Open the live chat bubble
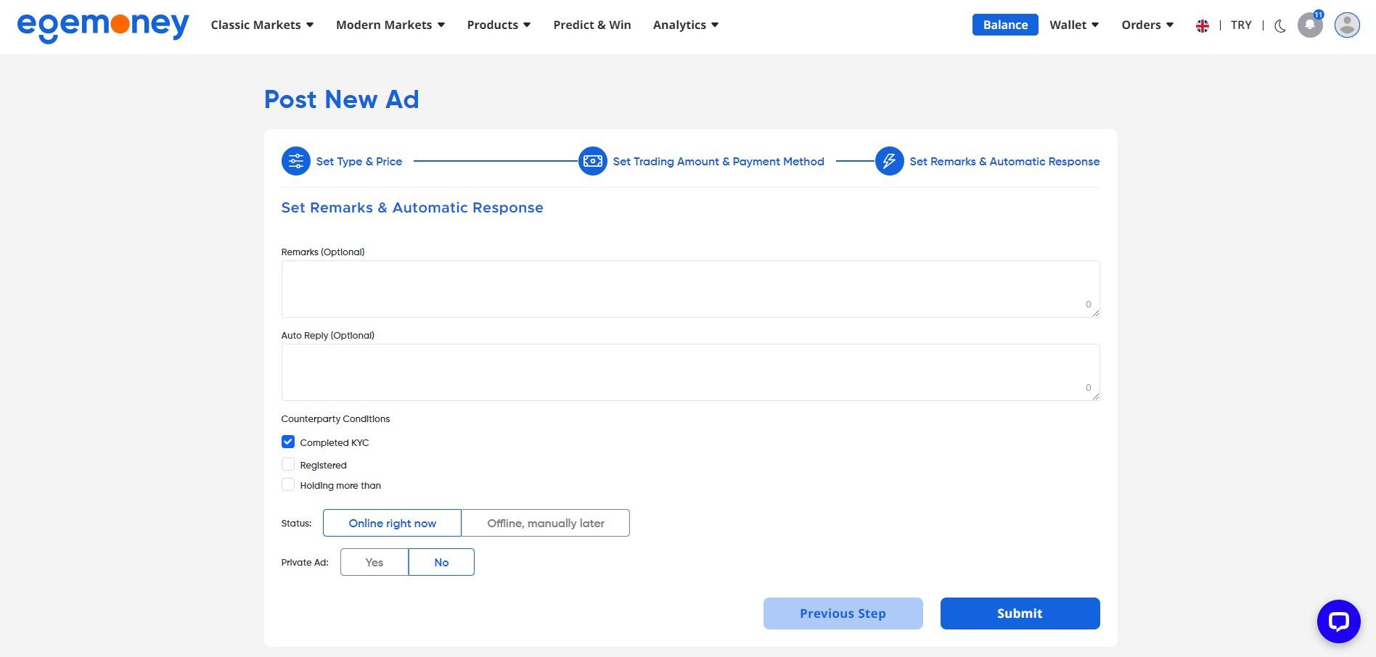The height and width of the screenshot is (657, 1376). point(1338,621)
